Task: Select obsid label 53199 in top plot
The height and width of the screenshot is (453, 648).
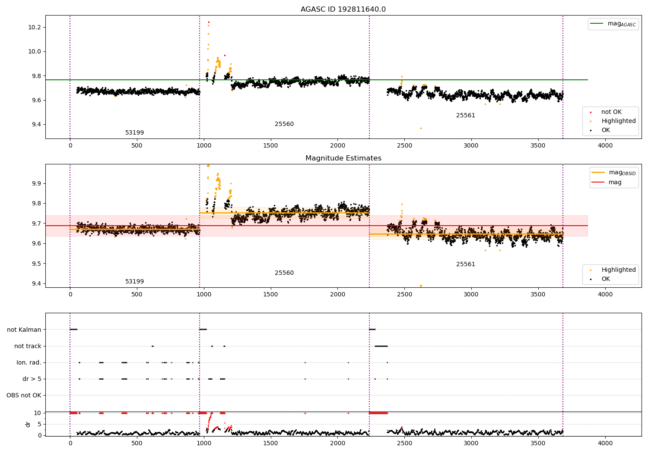Action: click(x=135, y=133)
